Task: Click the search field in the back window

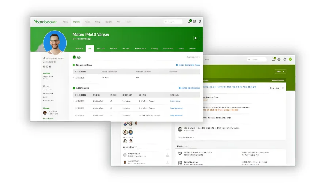Action: [257, 60]
